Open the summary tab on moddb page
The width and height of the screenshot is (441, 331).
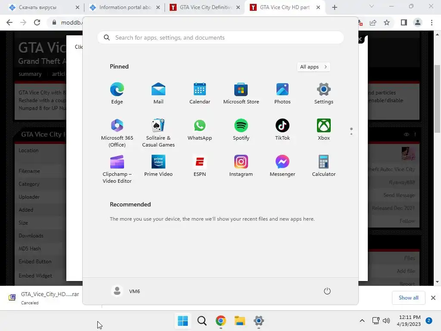point(30,74)
